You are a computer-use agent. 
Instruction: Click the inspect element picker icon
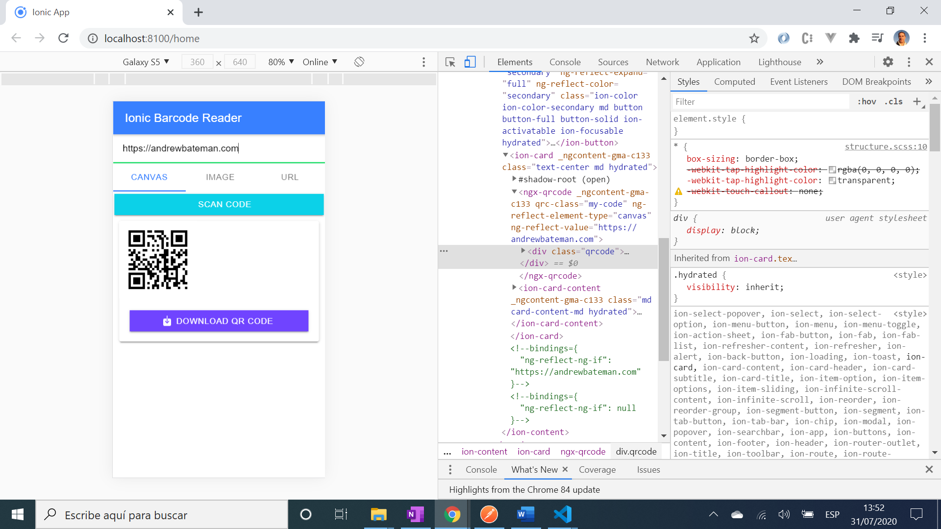point(450,62)
